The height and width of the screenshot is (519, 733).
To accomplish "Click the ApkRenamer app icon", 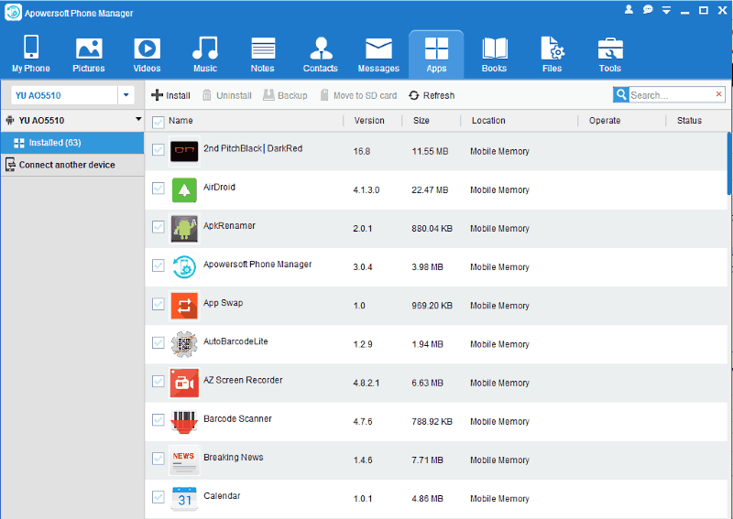I will [184, 229].
